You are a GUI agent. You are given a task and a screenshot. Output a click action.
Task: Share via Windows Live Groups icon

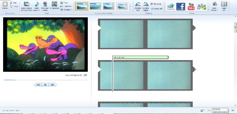202,7
